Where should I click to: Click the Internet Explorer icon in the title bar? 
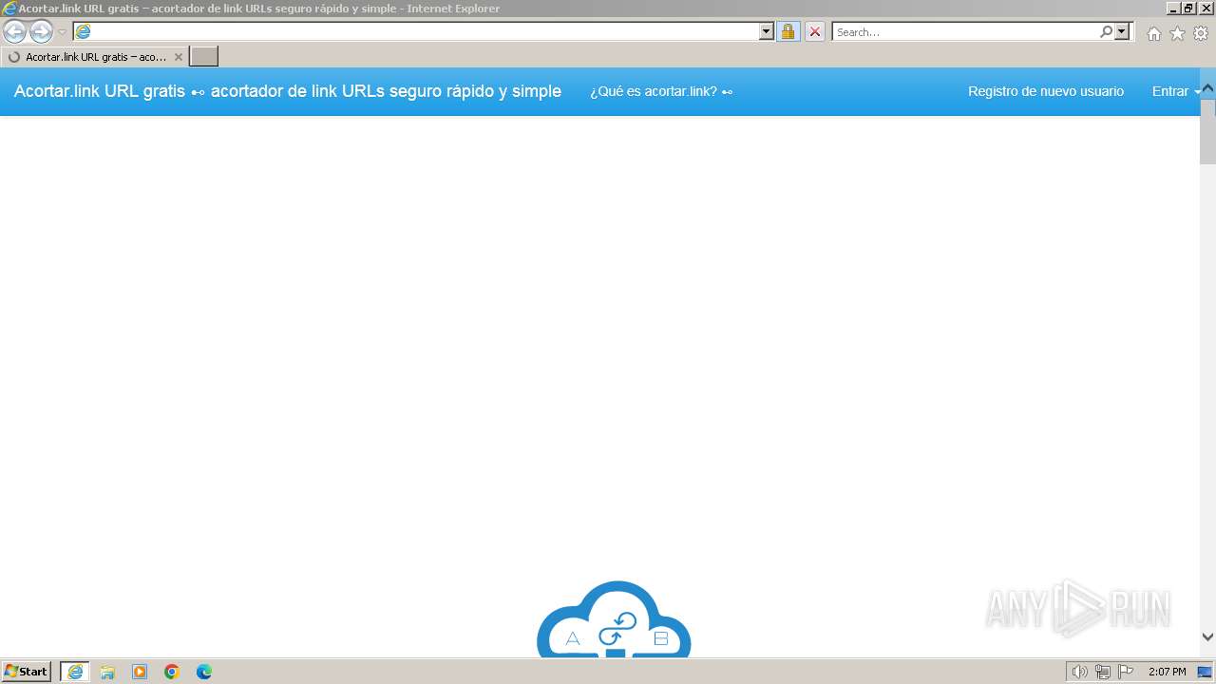pyautogui.click(x=9, y=9)
